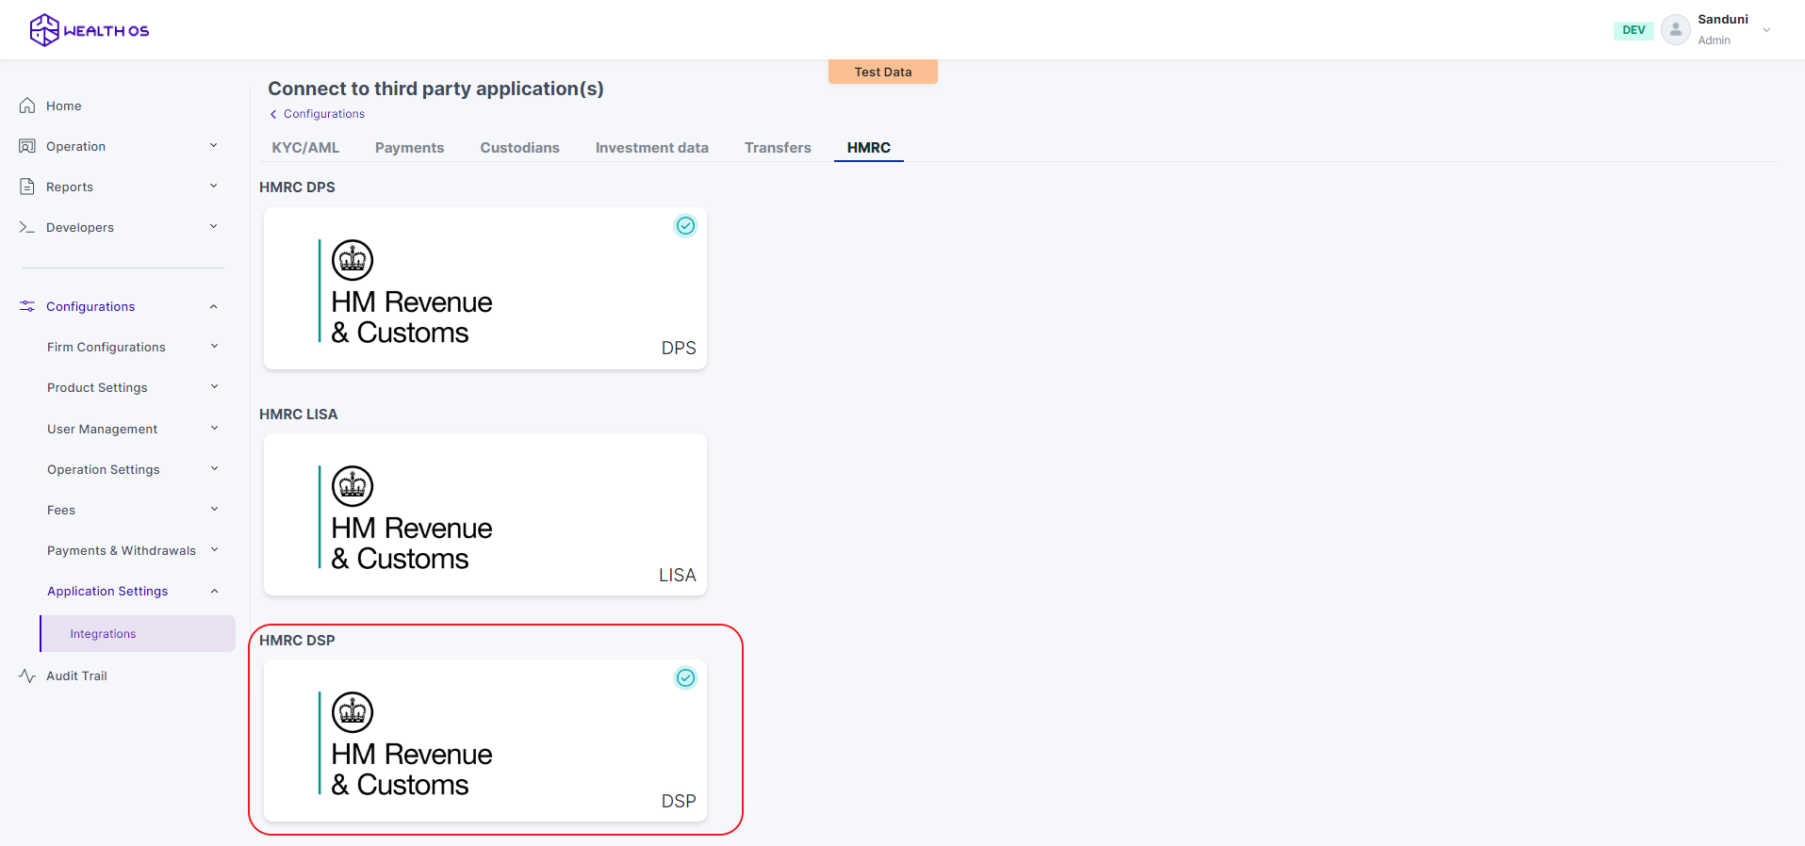The image size is (1805, 846).
Task: Click the Test Data banner
Action: [x=883, y=72]
